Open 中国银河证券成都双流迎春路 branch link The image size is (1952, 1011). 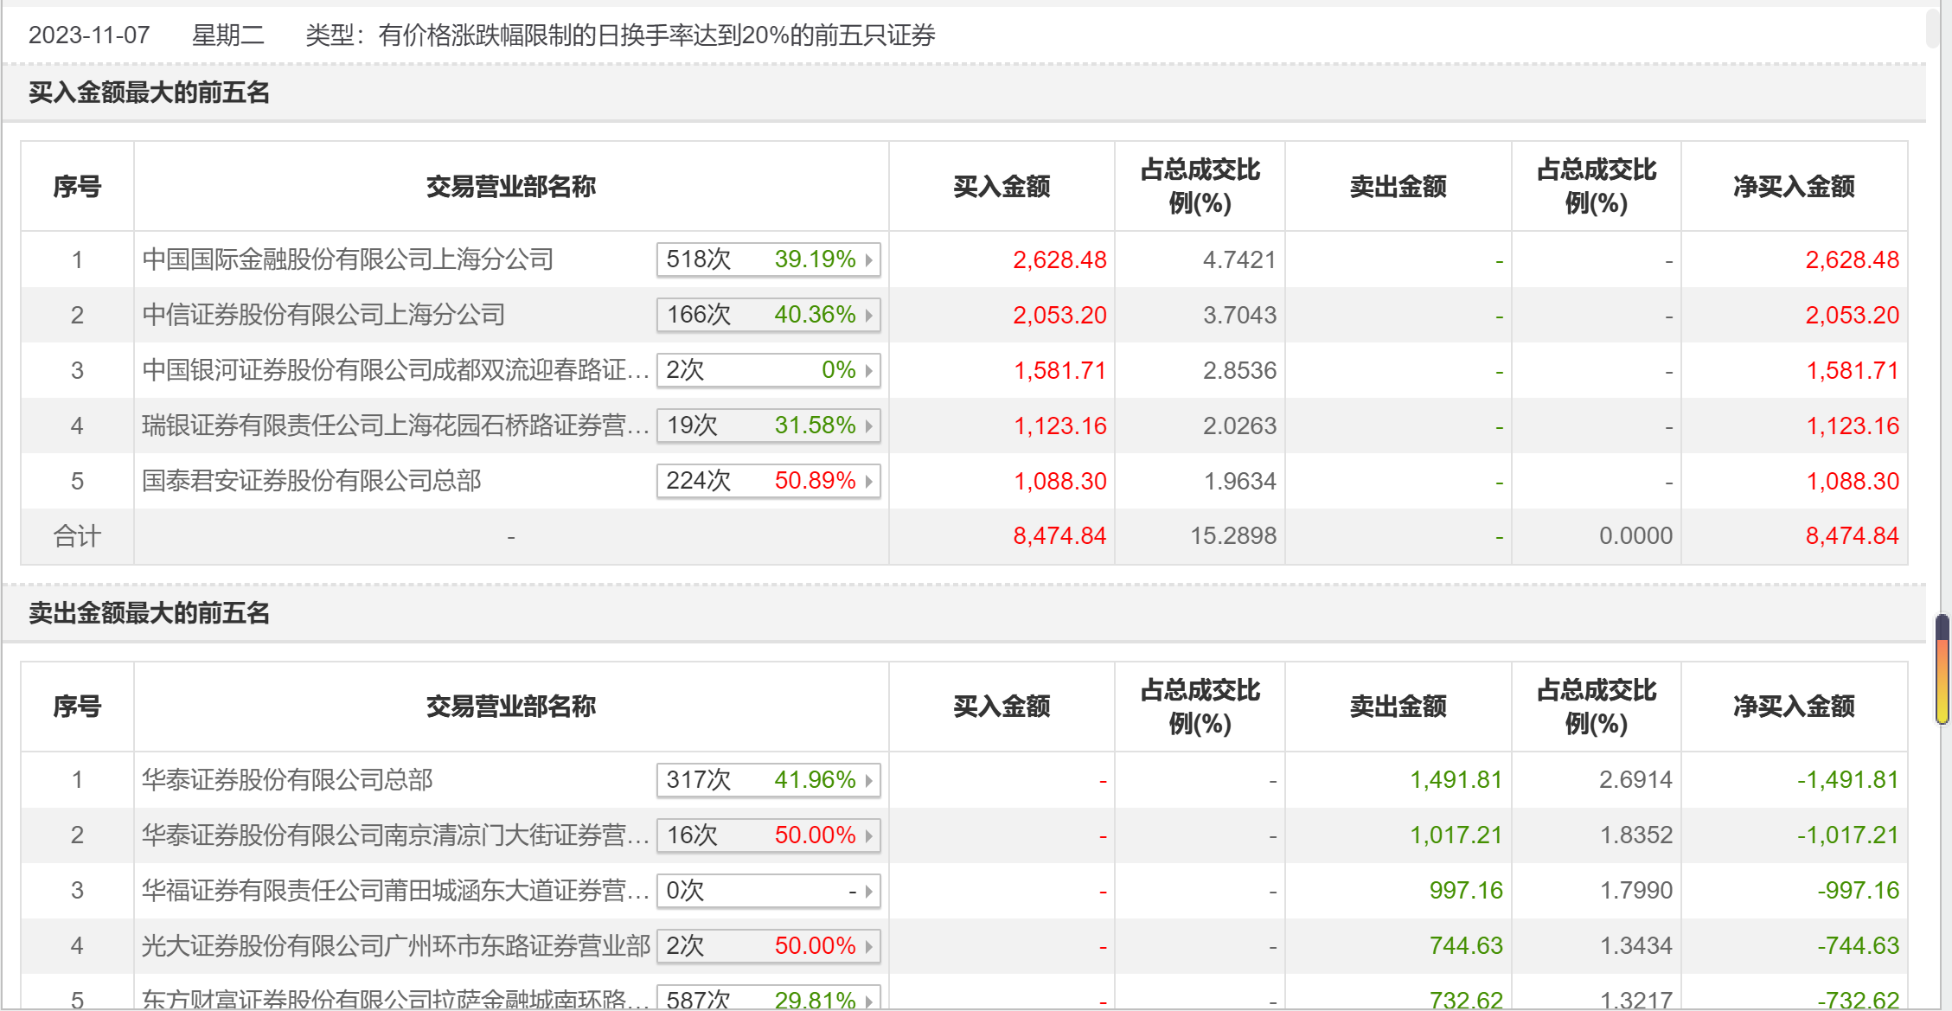point(395,370)
